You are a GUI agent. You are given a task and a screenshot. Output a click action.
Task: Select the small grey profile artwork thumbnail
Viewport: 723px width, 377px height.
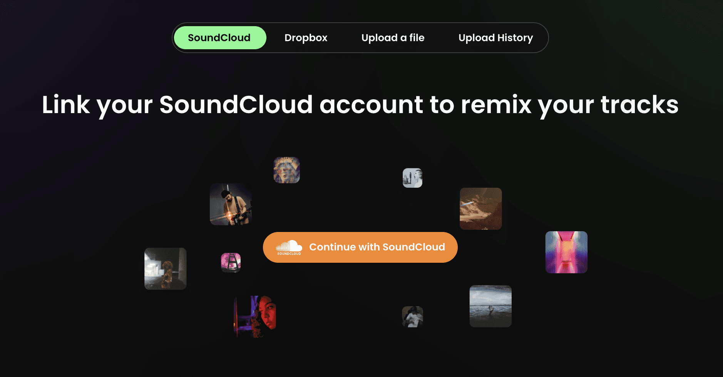[412, 178]
